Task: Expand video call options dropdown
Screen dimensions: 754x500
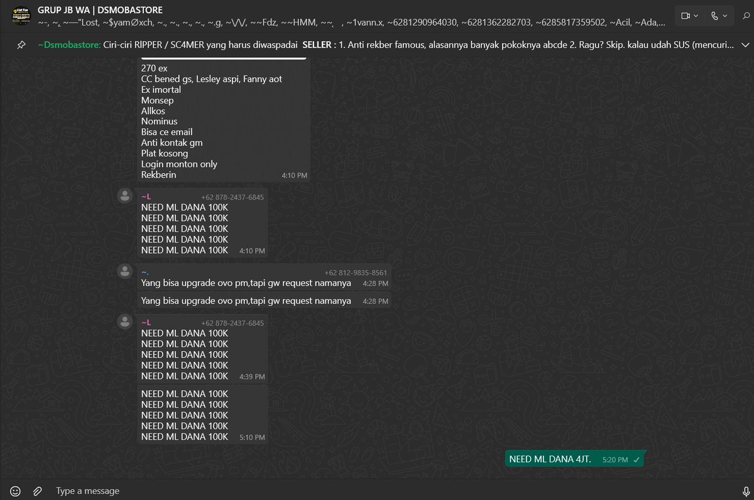Action: pos(696,16)
